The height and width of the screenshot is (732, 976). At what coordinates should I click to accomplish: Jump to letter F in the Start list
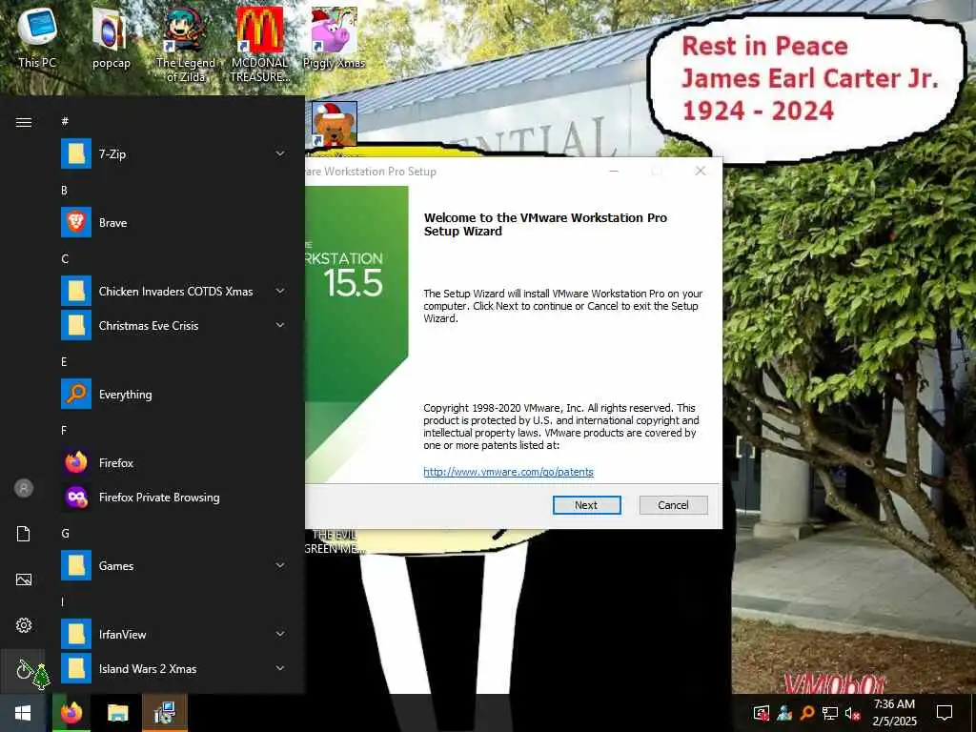[64, 430]
